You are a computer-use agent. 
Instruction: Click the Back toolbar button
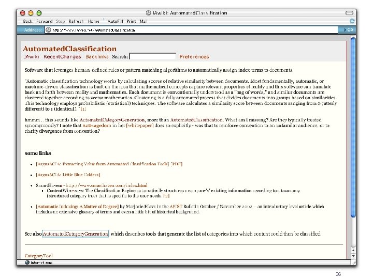[x=27, y=21]
